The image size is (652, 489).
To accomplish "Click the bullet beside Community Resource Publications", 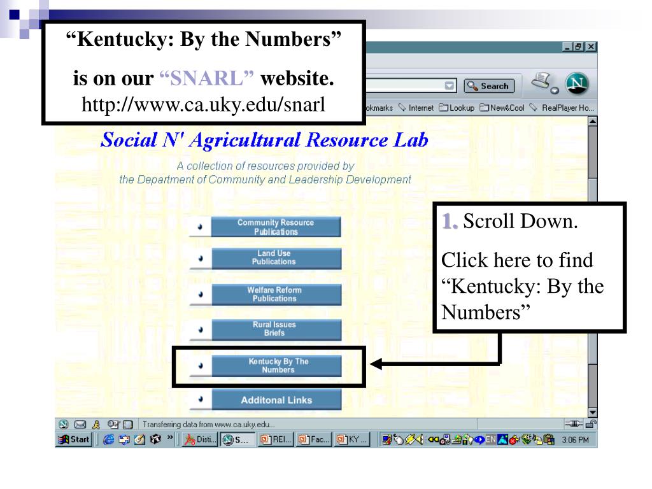I will click(201, 227).
